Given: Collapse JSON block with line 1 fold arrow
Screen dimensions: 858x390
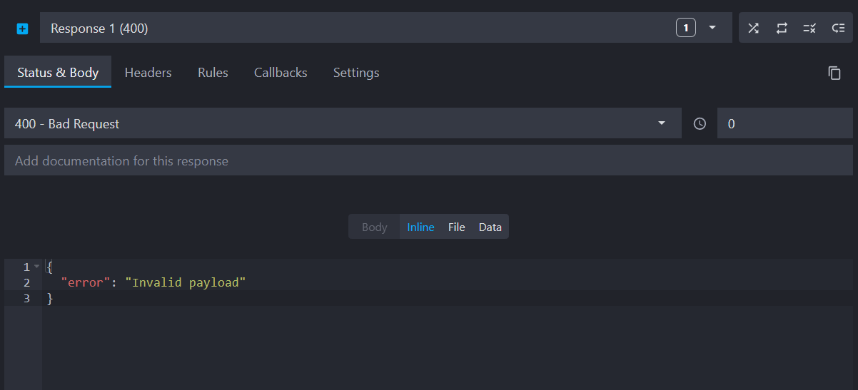Looking at the screenshot, I should pyautogui.click(x=37, y=267).
